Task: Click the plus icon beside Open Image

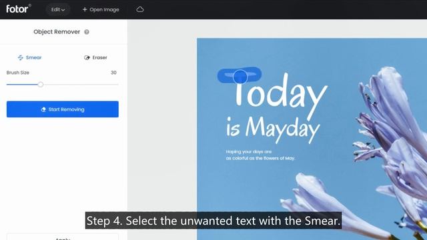Action: [x=85, y=9]
